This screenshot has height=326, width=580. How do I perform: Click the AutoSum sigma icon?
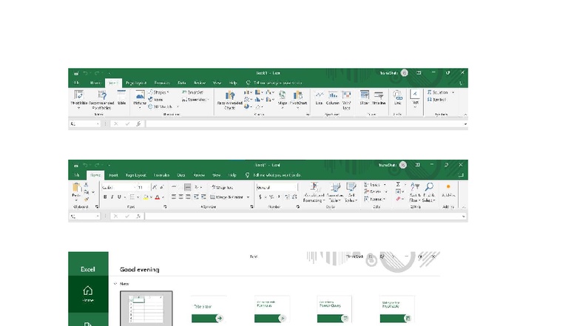pos(398,184)
